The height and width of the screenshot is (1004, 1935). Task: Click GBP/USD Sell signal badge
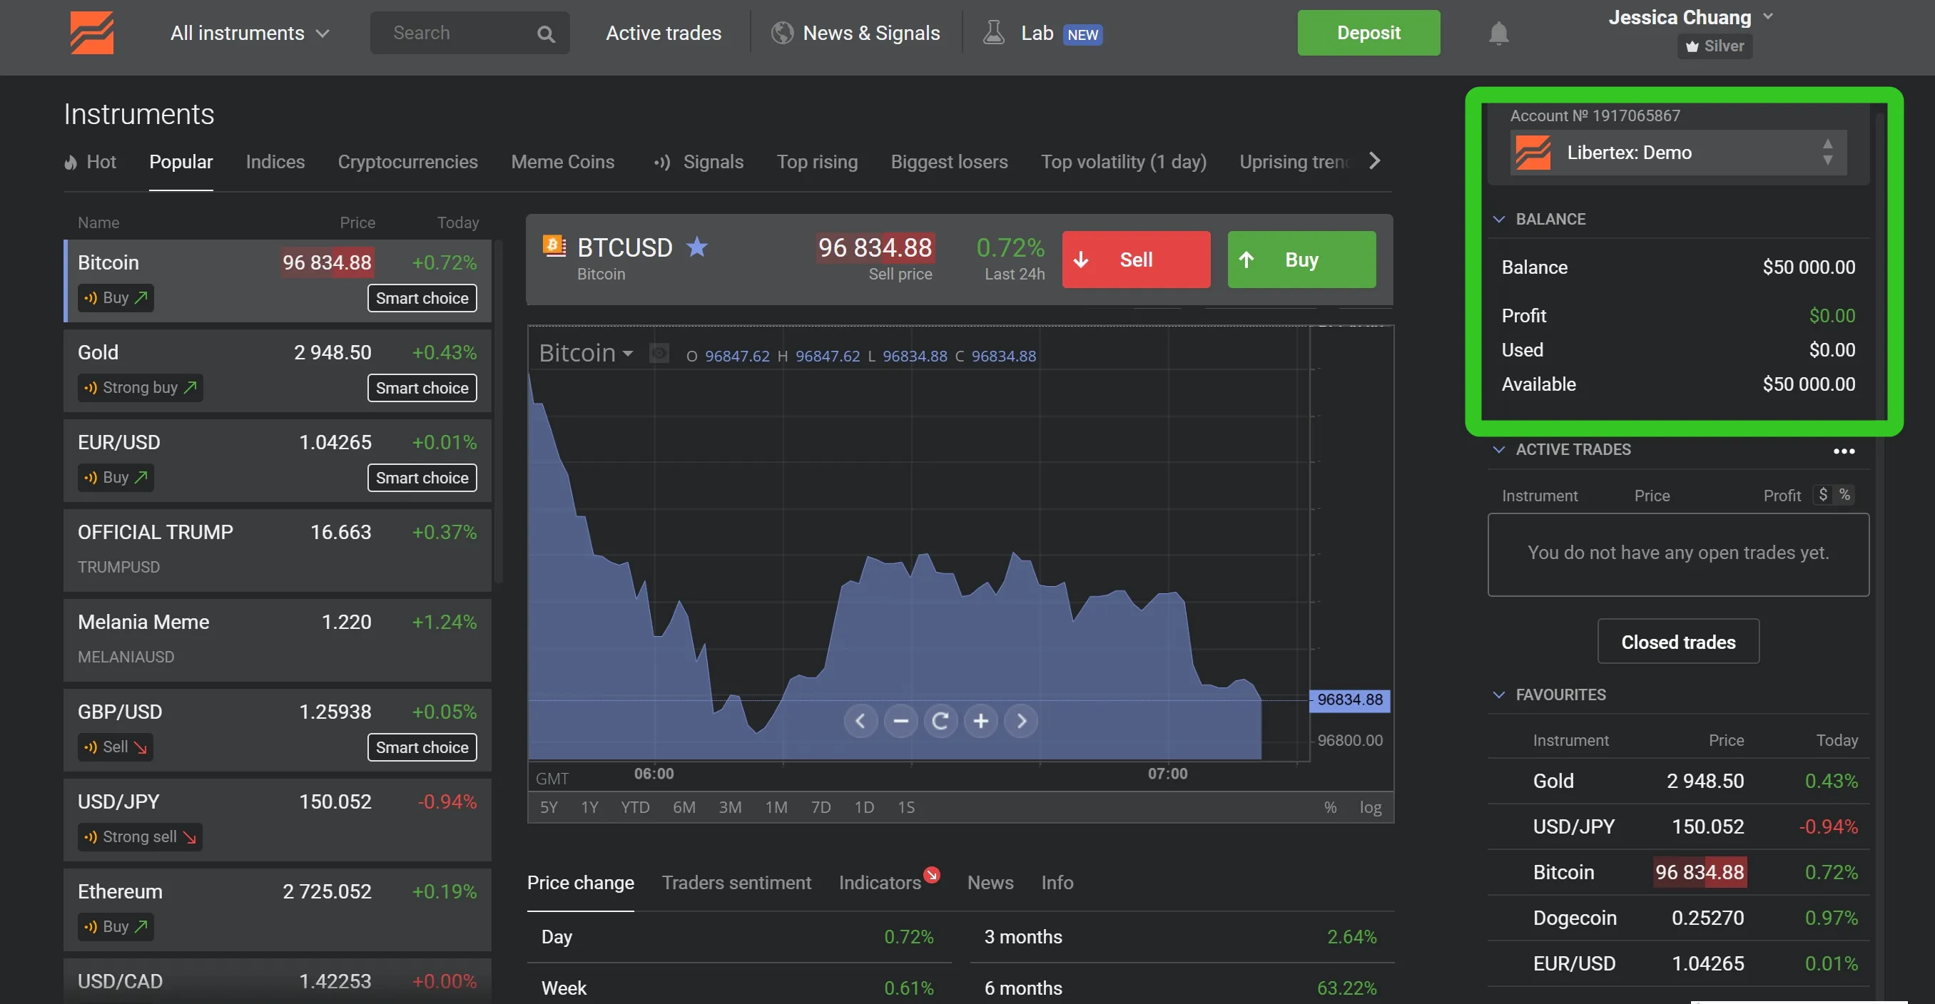tap(116, 747)
